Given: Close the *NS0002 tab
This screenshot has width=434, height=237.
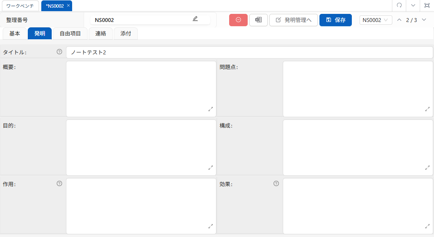Looking at the screenshot, I should pyautogui.click(x=68, y=6).
